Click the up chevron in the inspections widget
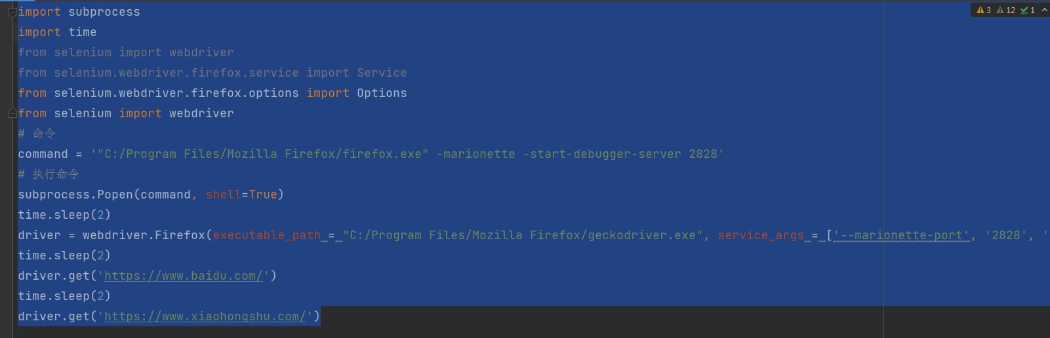This screenshot has height=338, width=1050. [x=1044, y=10]
